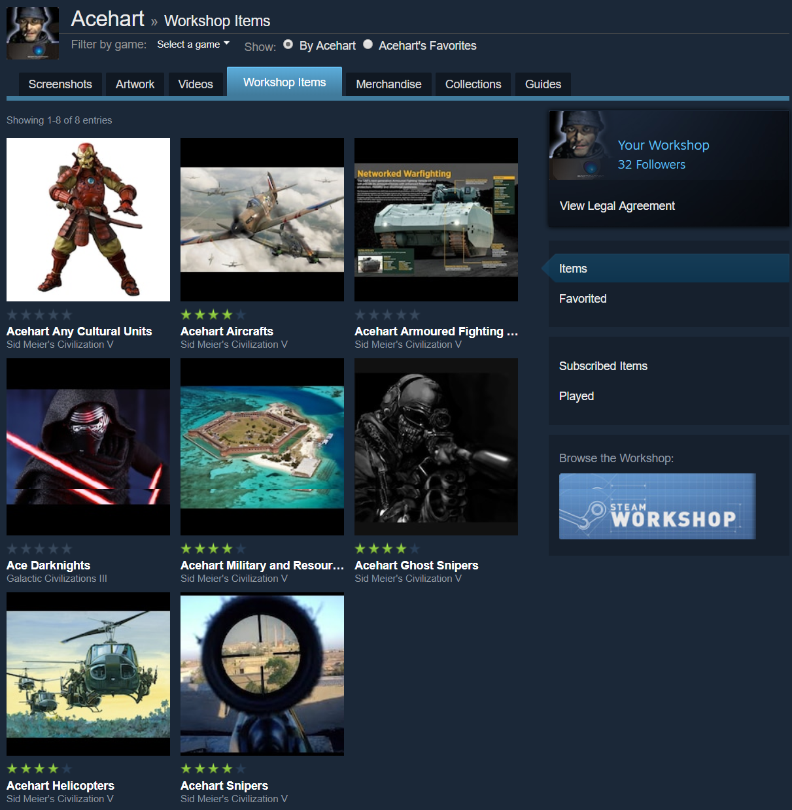The image size is (792, 810).
Task: Open the Acehart Military and Resour… thumbnail
Action: [262, 447]
